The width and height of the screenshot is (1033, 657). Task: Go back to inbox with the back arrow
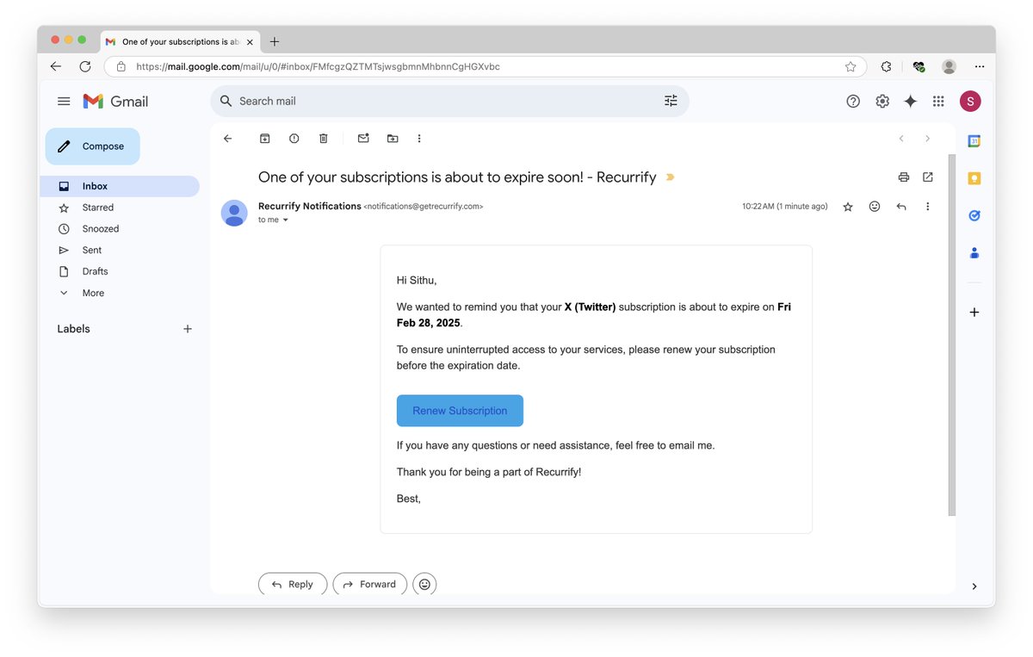pos(227,139)
